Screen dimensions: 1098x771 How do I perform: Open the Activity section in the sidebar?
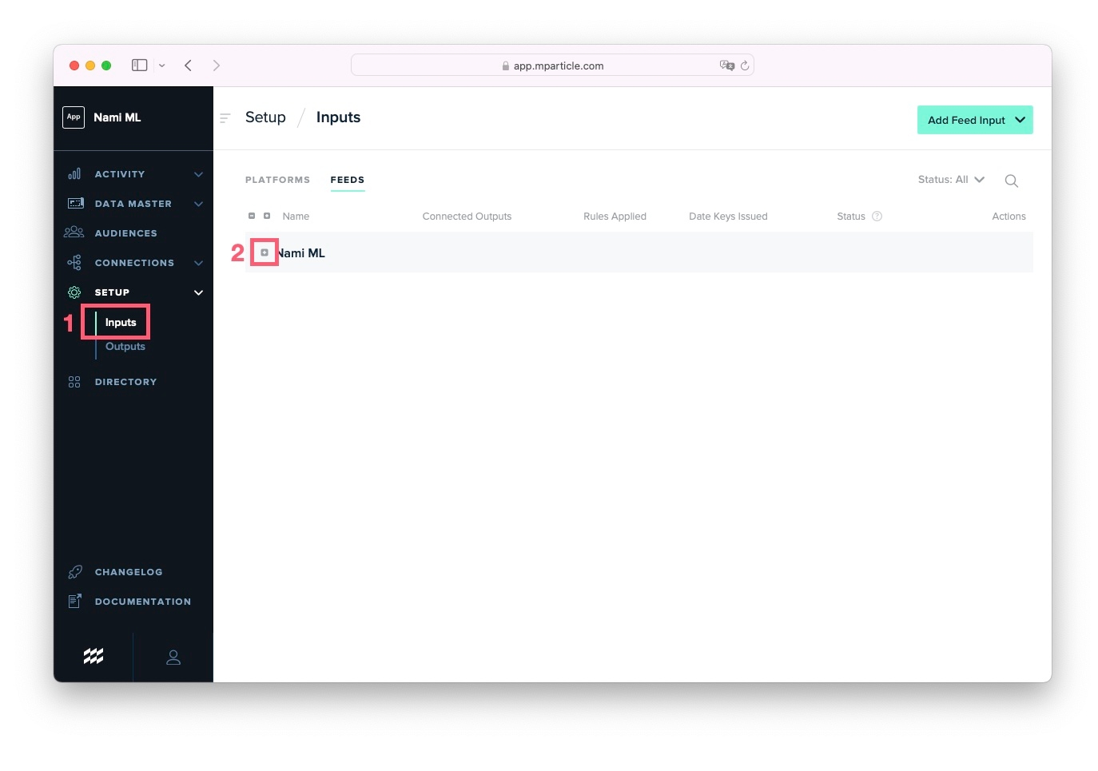[x=120, y=174]
